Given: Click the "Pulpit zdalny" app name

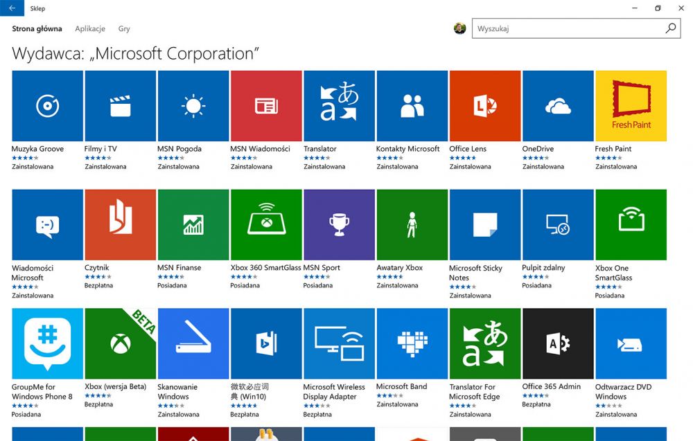Looking at the screenshot, I should [x=543, y=267].
